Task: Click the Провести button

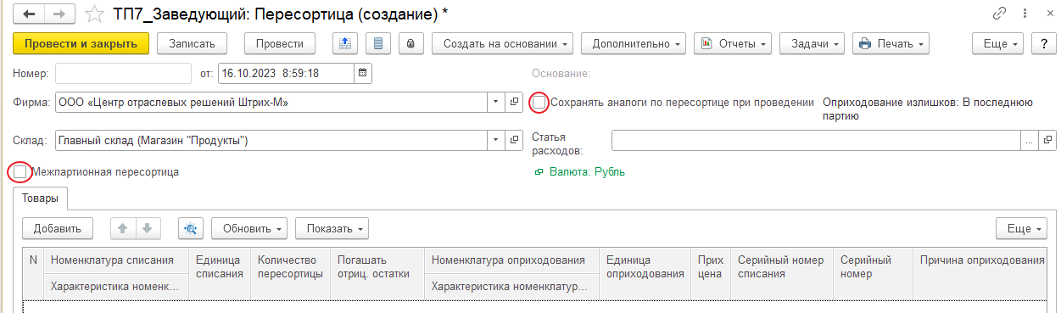Action: click(x=280, y=43)
